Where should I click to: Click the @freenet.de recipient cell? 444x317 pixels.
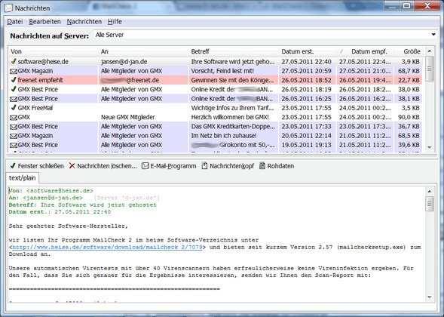[130, 80]
